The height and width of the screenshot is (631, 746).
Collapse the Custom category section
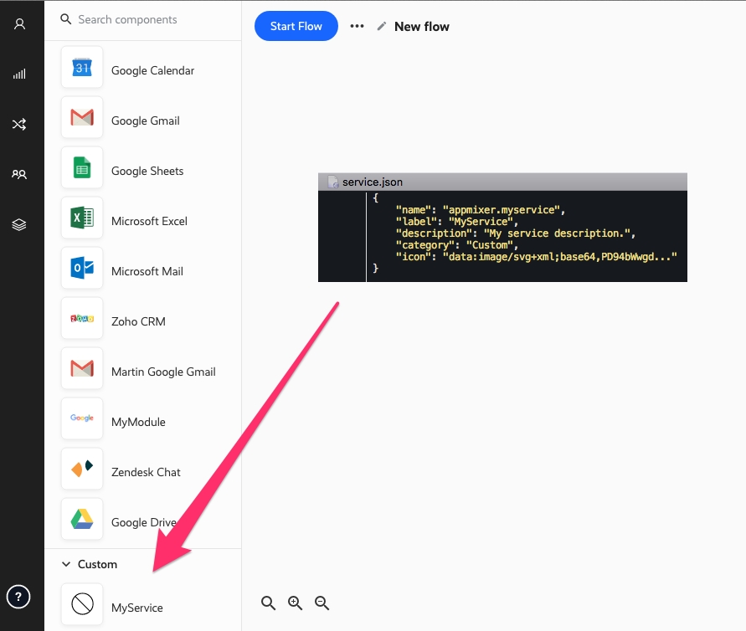coord(67,564)
